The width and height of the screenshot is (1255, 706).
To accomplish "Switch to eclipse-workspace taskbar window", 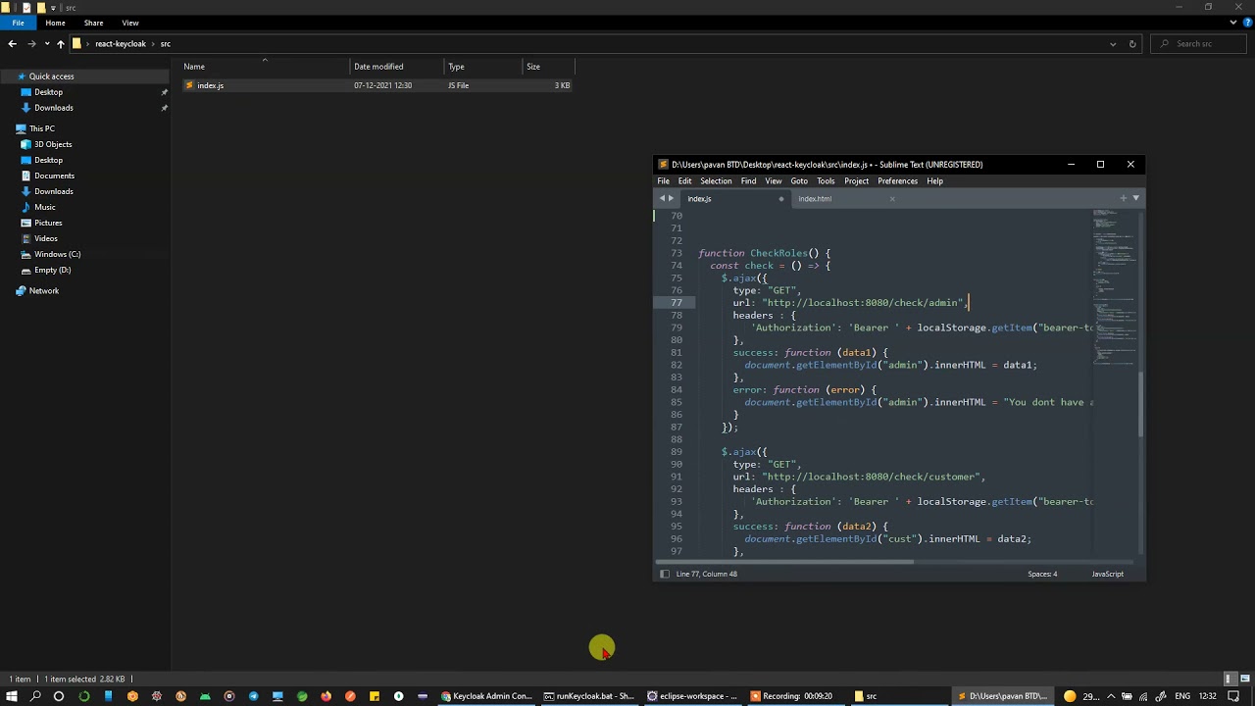I will pos(692,696).
